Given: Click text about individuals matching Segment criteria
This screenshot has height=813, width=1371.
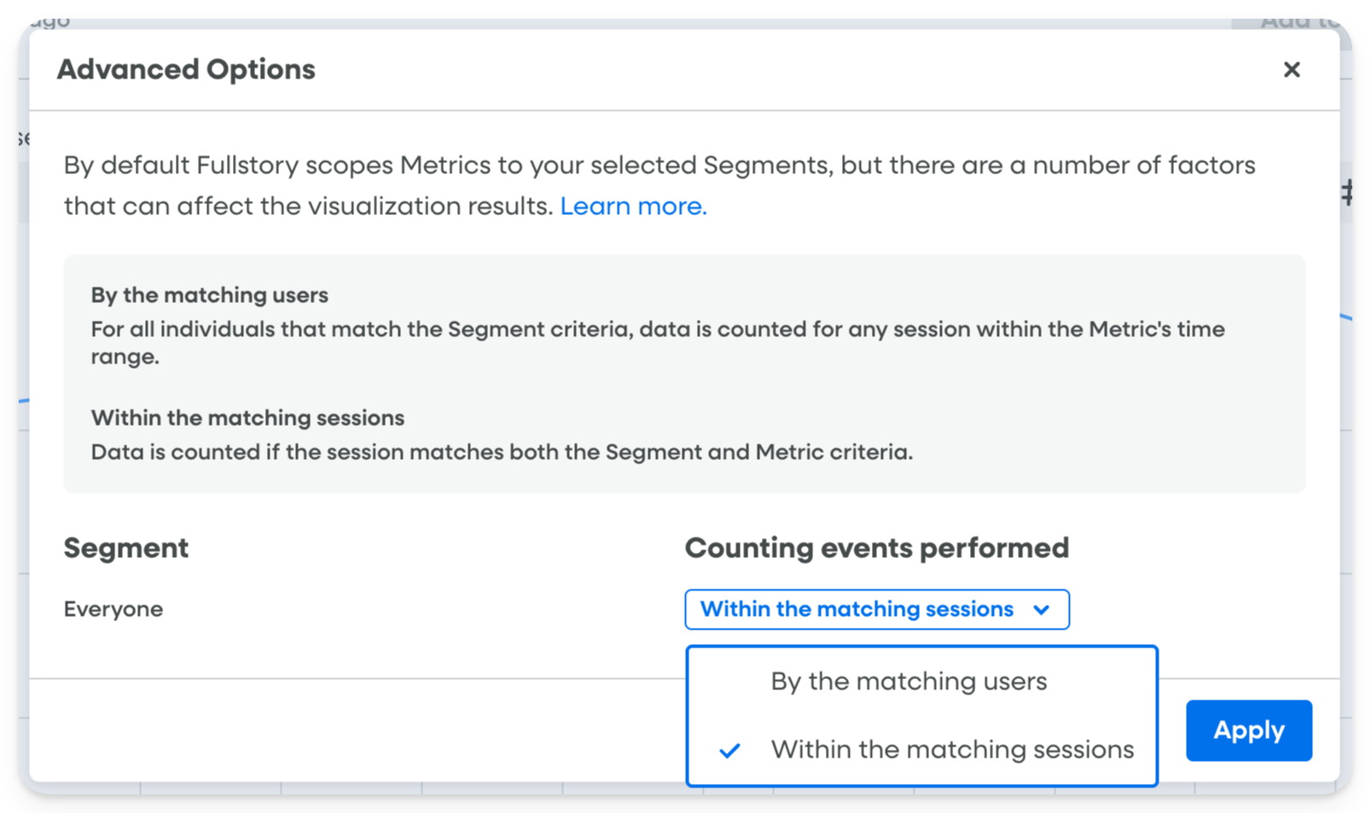Looking at the screenshot, I should [x=657, y=330].
